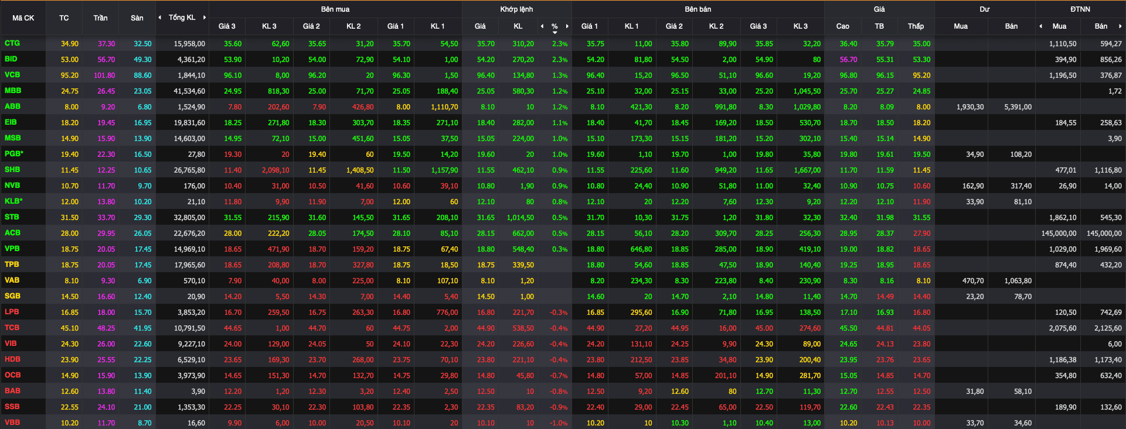Sort by the Tổng KL total volume header
Viewport: 1126px width, 429px height.
click(x=182, y=18)
